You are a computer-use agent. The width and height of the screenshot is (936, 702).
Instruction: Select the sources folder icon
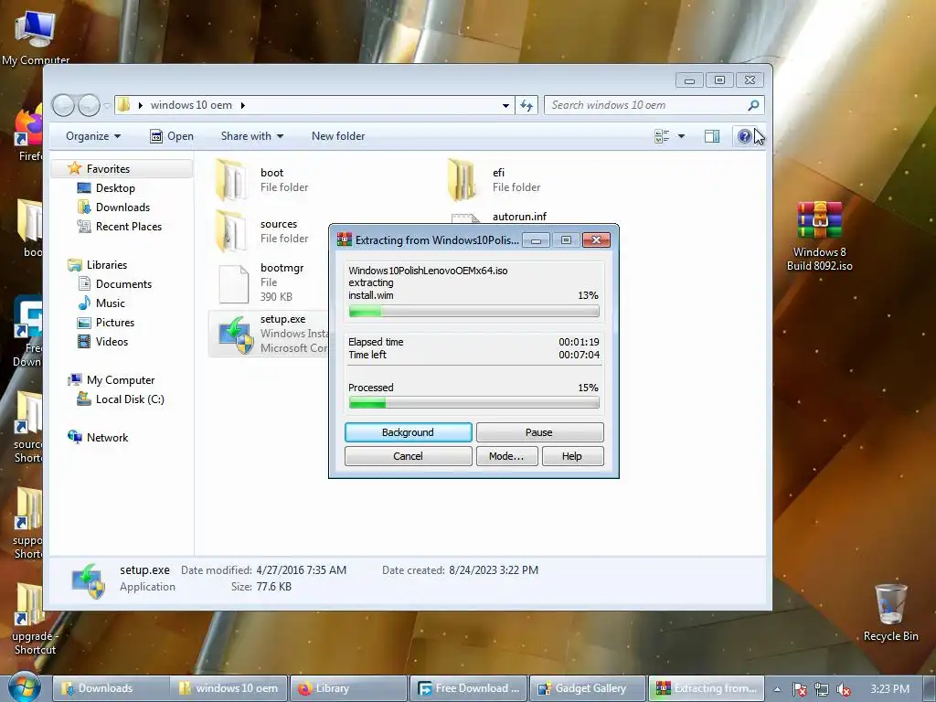coord(231,231)
